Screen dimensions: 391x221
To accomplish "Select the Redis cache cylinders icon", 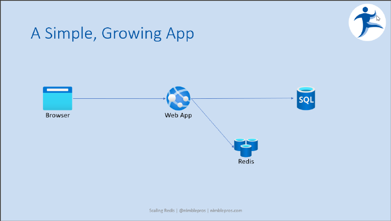I will pyautogui.click(x=246, y=148).
